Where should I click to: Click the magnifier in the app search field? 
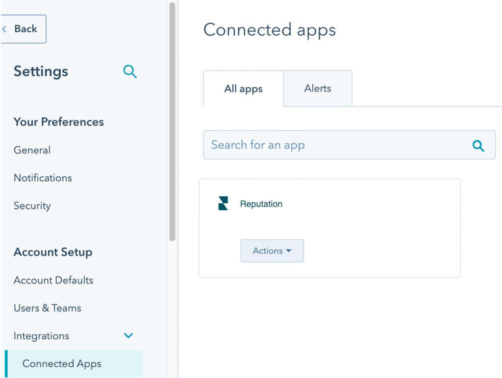(478, 145)
